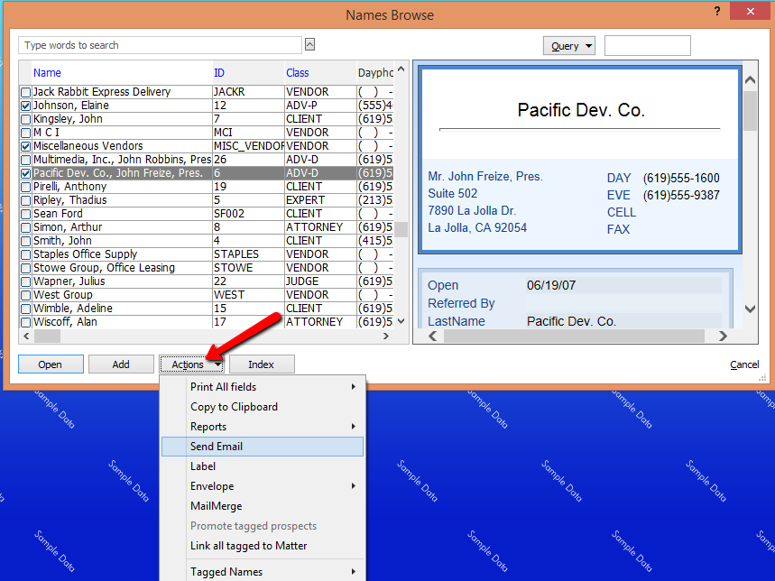Click the Dayphone column header
Screen dimensions: 775x581
pyautogui.click(x=375, y=72)
